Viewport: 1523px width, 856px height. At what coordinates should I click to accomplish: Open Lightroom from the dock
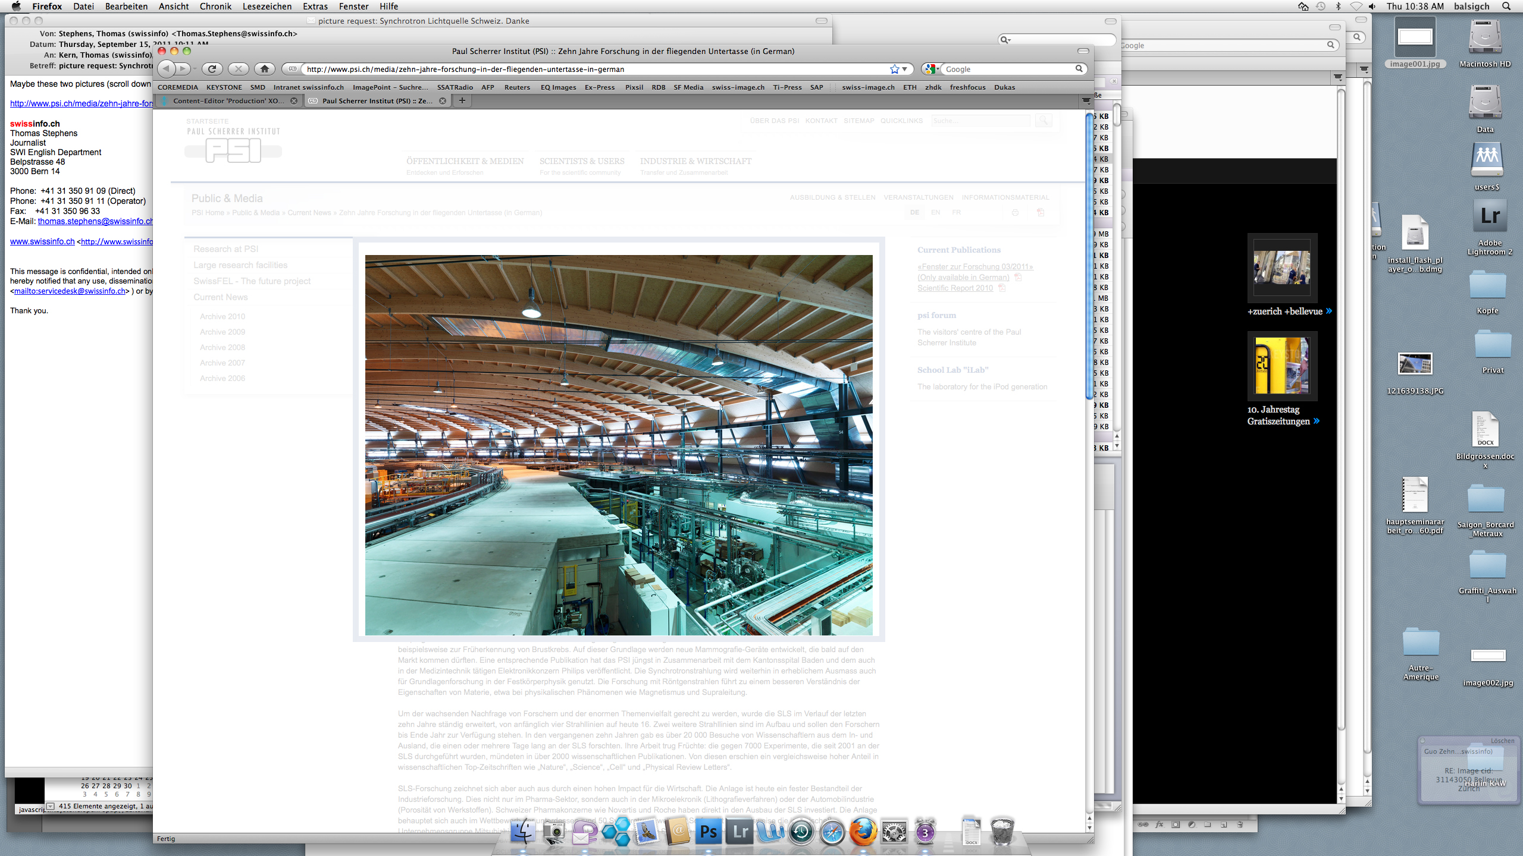[x=739, y=832]
